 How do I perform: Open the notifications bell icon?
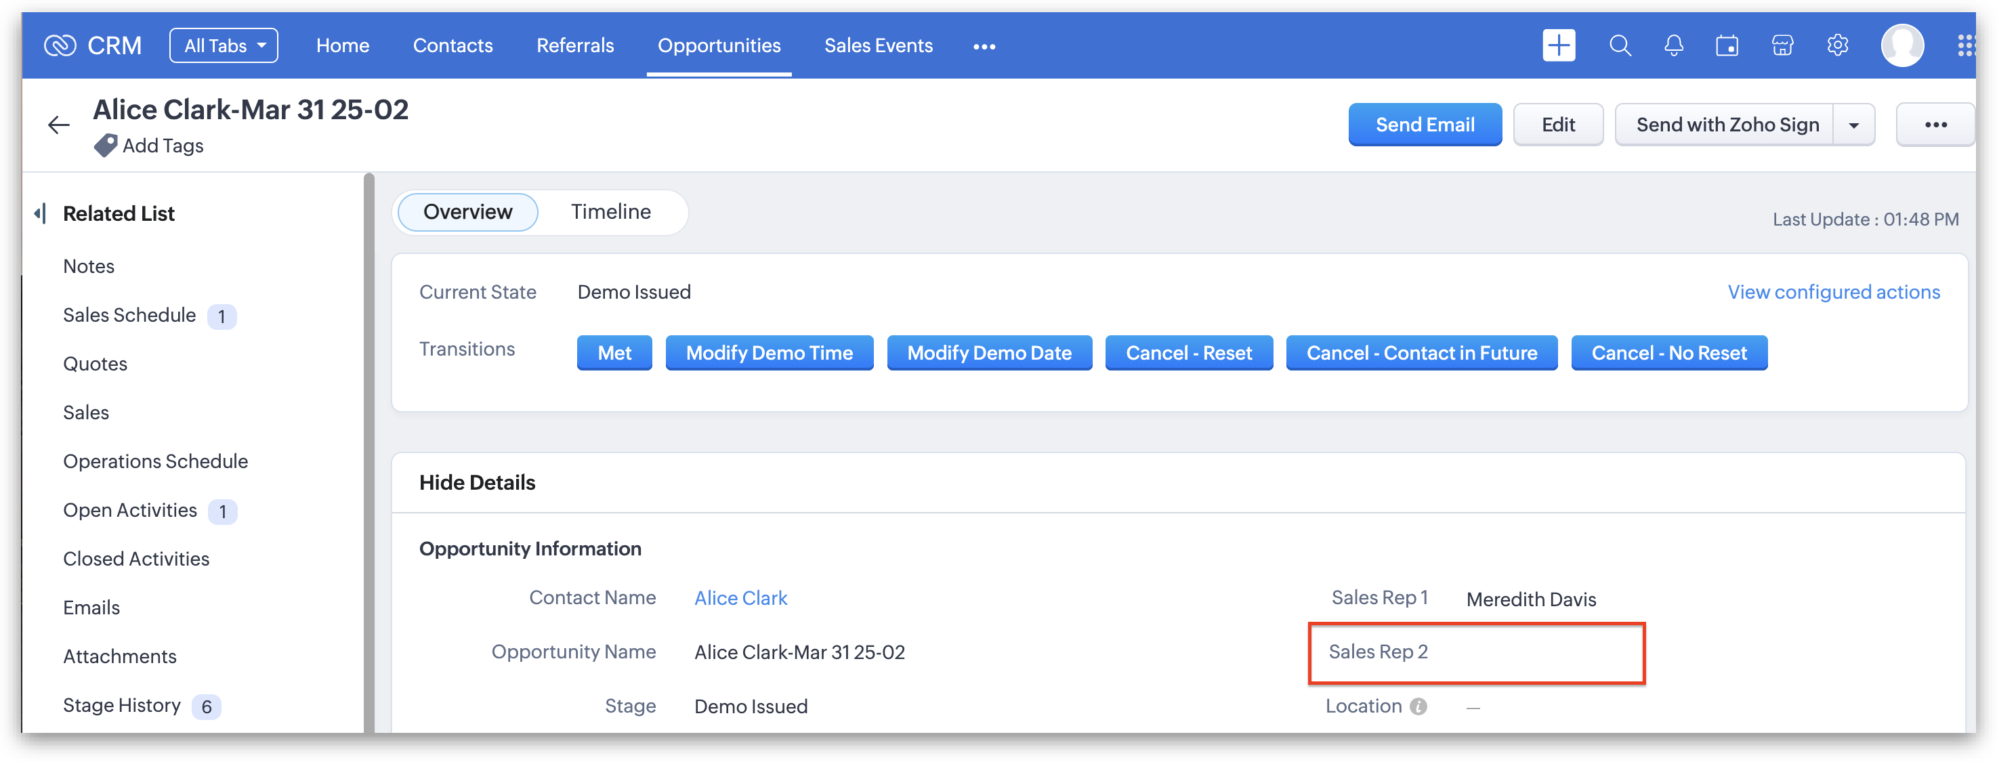(x=1673, y=46)
